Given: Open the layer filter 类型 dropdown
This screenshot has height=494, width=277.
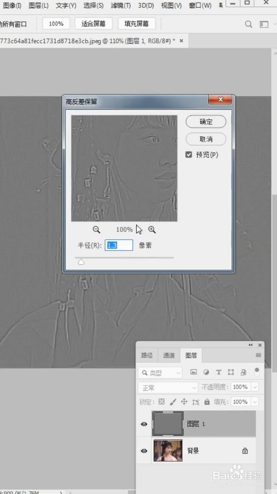Looking at the screenshot, I should point(160,372).
